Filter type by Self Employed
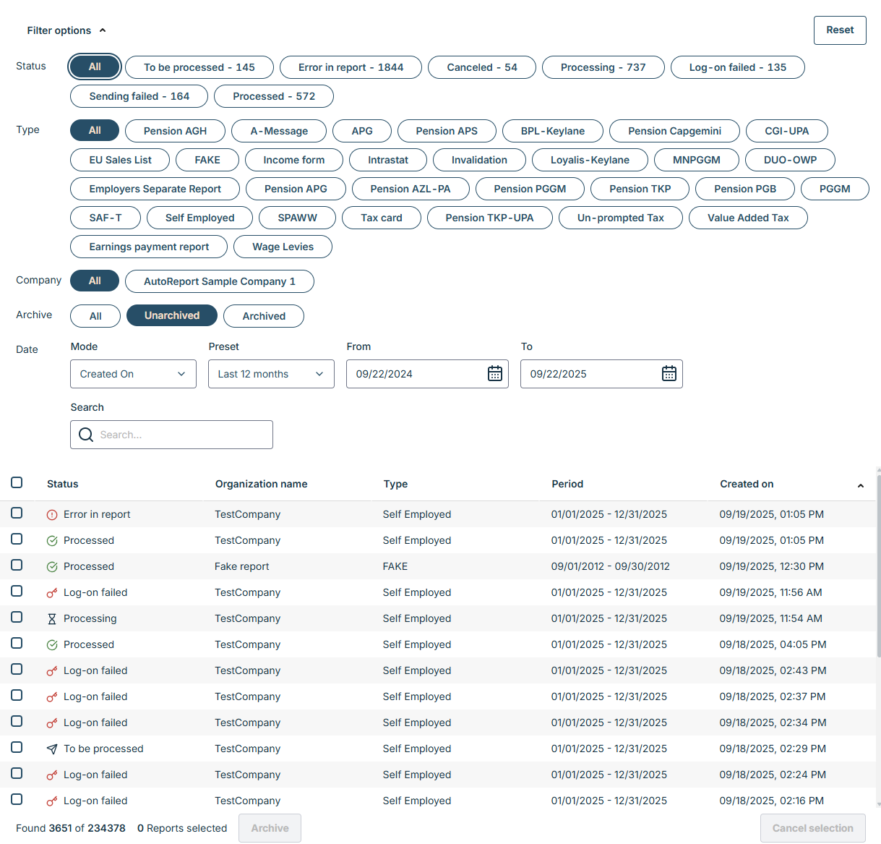 click(x=199, y=218)
